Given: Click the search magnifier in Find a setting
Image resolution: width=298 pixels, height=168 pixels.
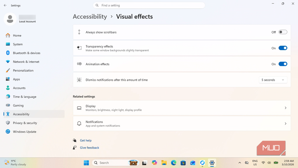Looking at the screenshot, I should pos(97,5).
